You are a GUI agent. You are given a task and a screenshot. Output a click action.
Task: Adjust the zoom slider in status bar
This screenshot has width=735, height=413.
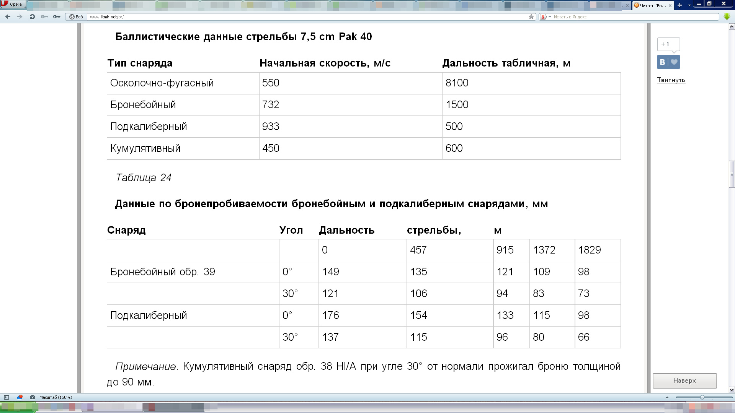[702, 397]
